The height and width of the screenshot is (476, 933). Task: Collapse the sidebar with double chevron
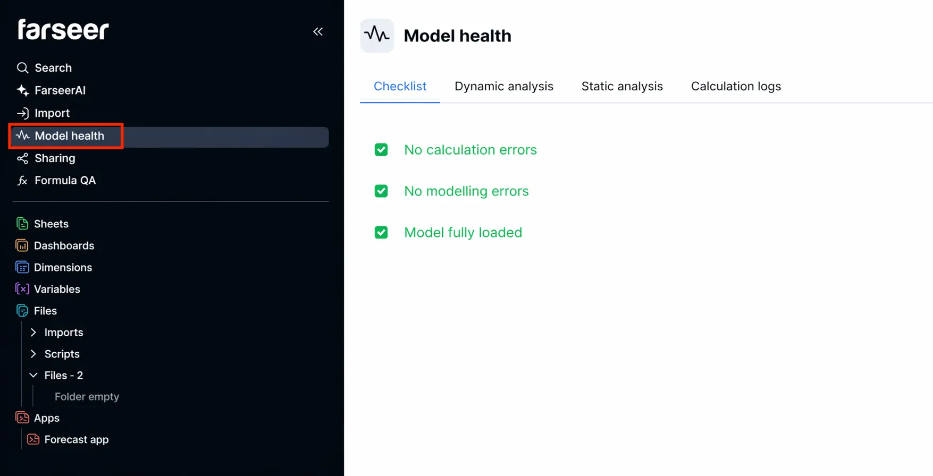pos(318,32)
